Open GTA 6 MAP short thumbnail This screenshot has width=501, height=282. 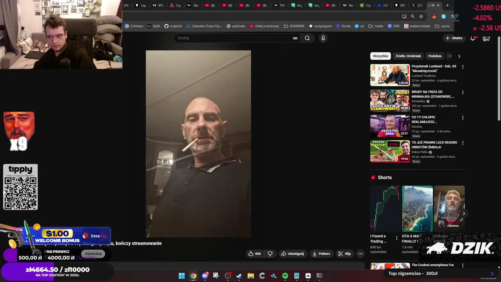417,209
